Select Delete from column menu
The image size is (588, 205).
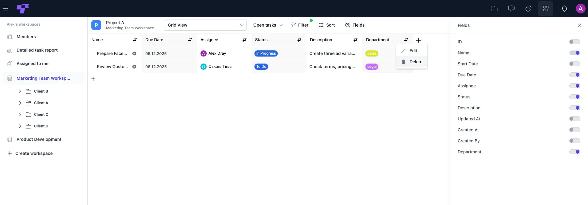point(412,62)
